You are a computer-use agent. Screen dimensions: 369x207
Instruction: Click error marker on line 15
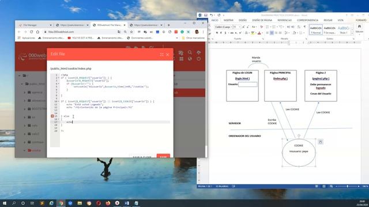point(52,116)
